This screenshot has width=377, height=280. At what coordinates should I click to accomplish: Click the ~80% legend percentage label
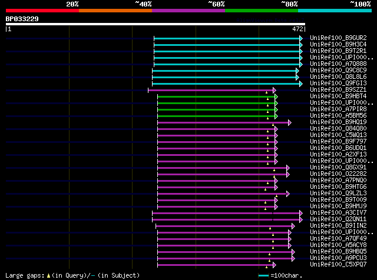289,4
